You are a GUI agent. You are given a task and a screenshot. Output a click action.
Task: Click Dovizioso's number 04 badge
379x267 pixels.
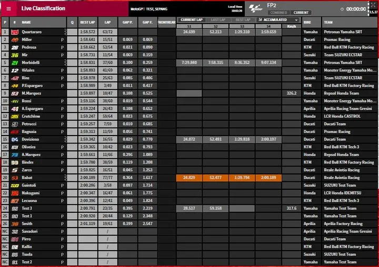(15, 139)
